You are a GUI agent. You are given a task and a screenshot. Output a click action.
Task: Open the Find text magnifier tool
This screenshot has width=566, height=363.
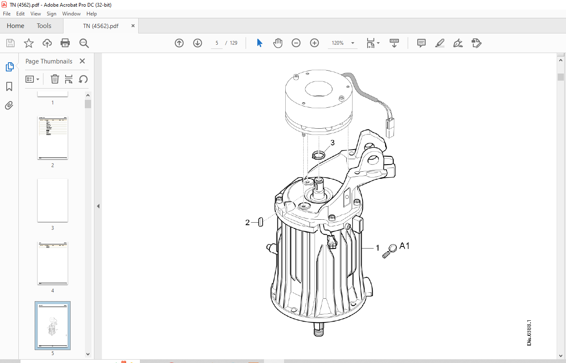click(x=84, y=43)
